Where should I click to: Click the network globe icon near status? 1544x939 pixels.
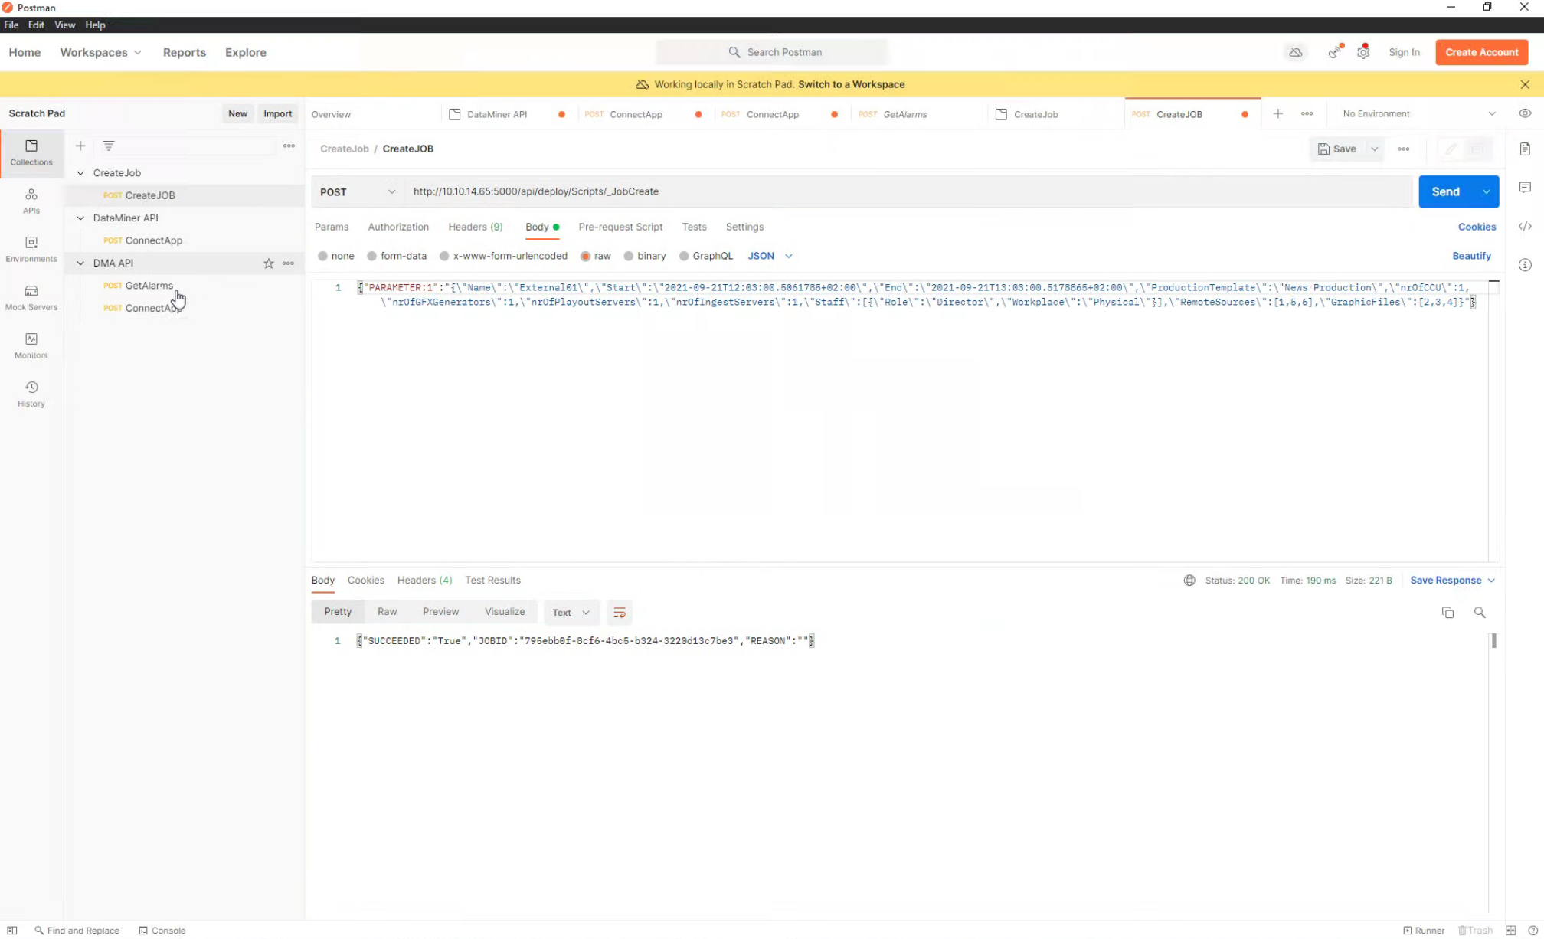point(1189,581)
